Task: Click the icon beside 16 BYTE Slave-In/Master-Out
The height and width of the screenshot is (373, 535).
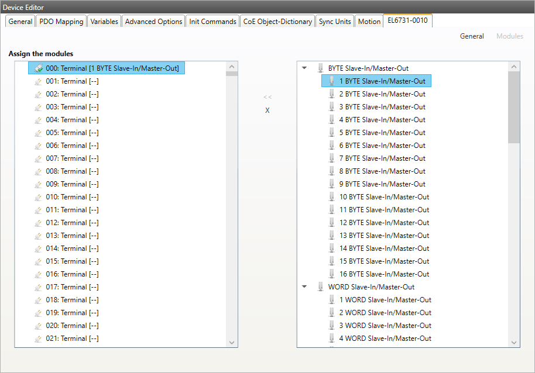Action: tap(332, 274)
